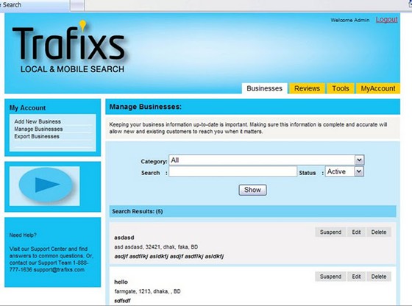
Task: Open Export Businesses sidebar link
Action: pos(37,136)
